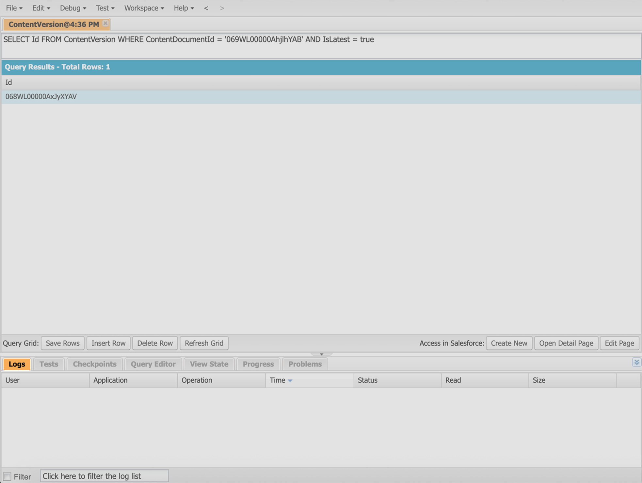
Task: Switch to the Query Editor tab
Action: click(153, 364)
